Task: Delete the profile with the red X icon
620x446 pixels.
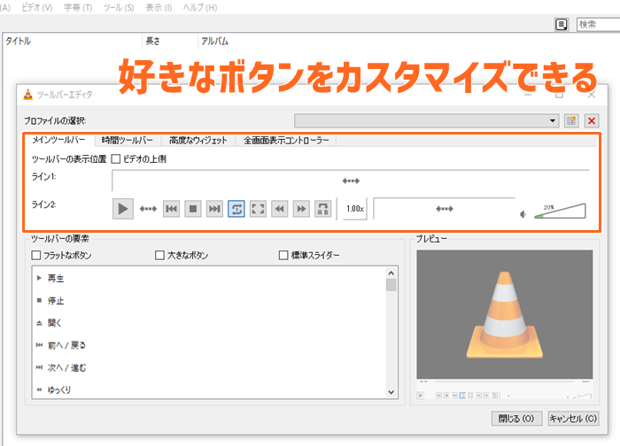Action: tap(592, 120)
